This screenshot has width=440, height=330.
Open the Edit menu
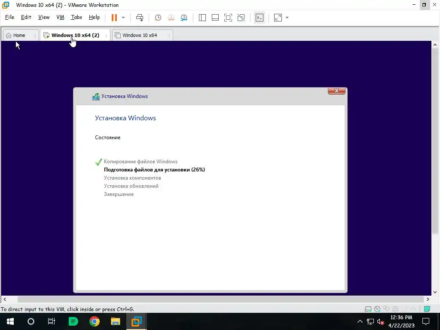[26, 17]
